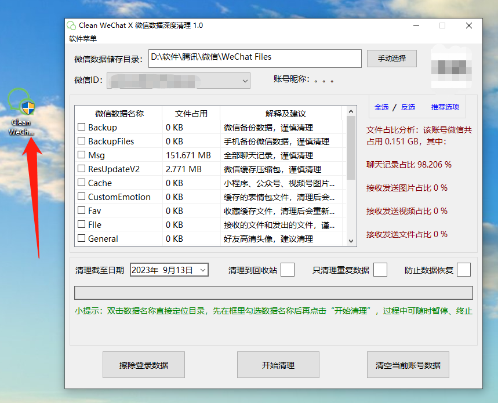Click the 开始清理 button
The height and width of the screenshot is (403, 498).
[278, 365]
